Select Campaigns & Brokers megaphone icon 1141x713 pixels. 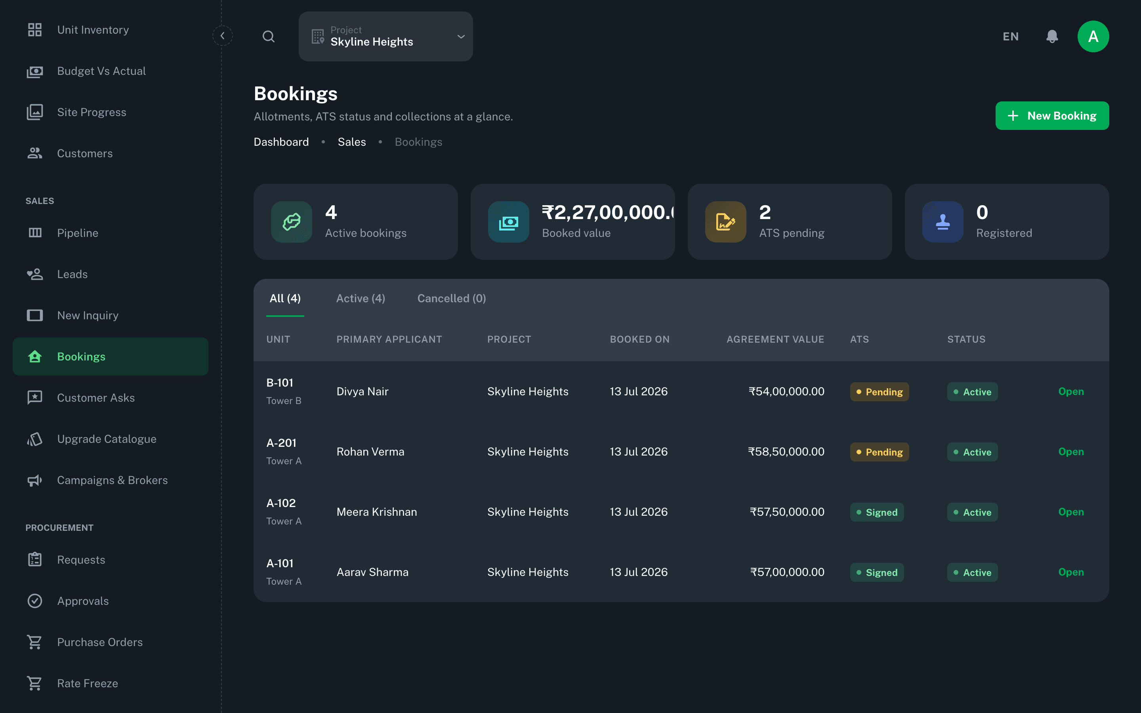34,480
